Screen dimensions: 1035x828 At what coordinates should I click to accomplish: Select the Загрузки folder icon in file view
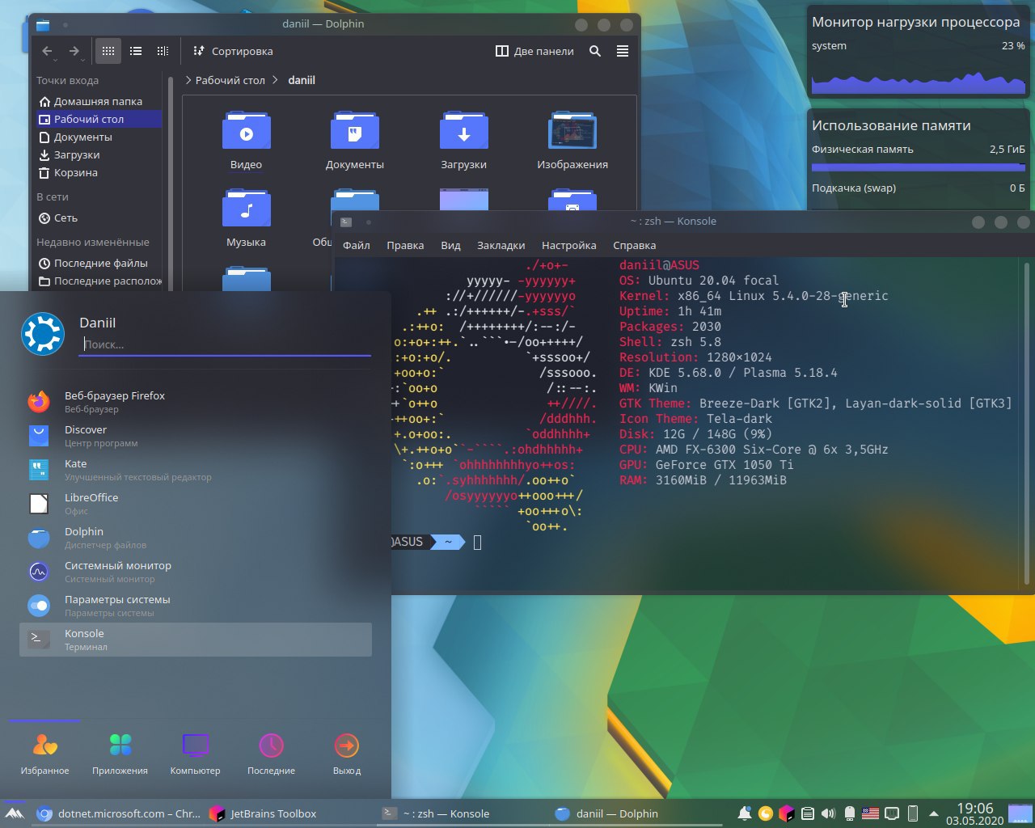463,131
